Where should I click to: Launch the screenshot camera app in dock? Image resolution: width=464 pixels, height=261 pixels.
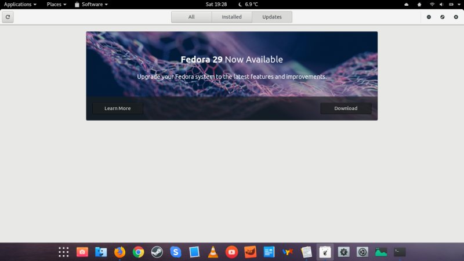click(x=82, y=252)
